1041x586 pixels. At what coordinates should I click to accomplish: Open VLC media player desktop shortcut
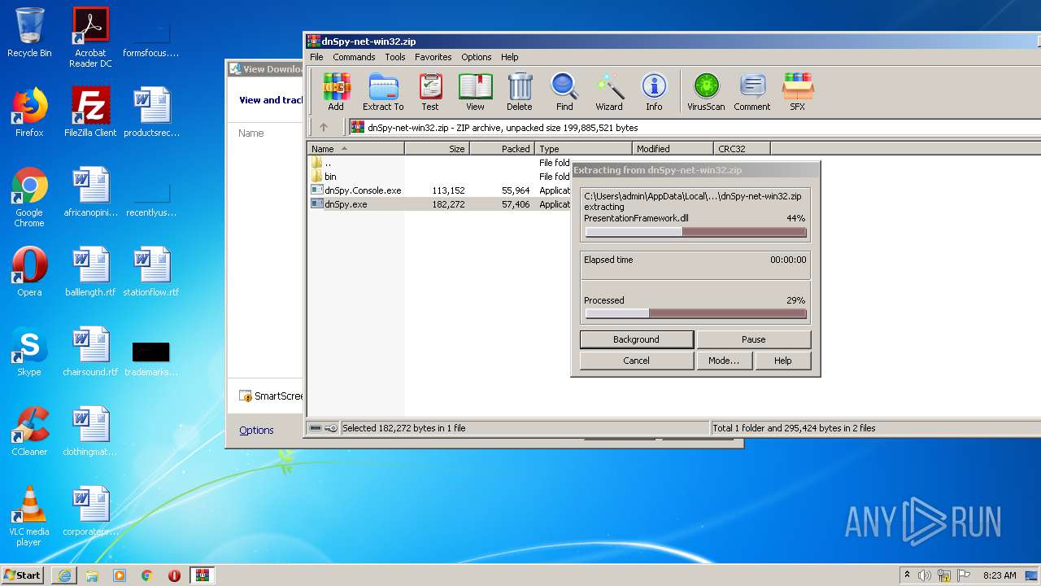coord(29,516)
